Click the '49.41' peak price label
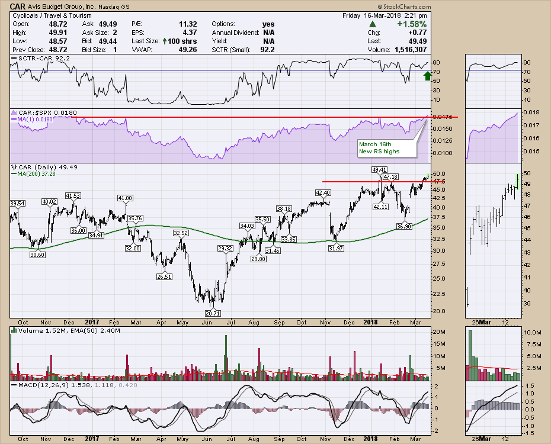551x444 pixels. 379,169
